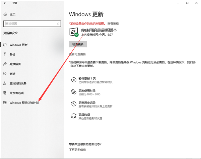The height and width of the screenshot is (159, 201).
Task: Click the back arrow in title bar
Action: coord(5,3)
